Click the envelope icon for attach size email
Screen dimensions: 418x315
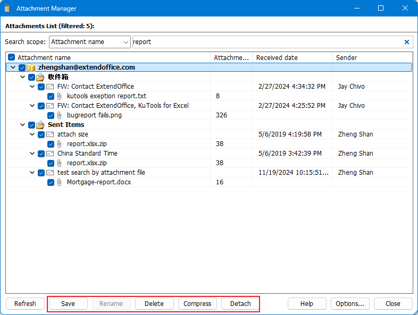(x=50, y=134)
